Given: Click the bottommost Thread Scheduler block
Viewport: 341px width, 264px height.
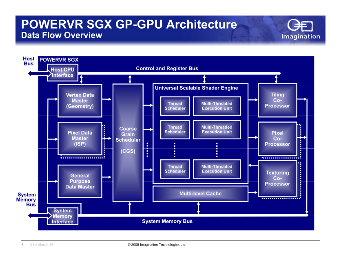Looking at the screenshot, I should [175, 169].
